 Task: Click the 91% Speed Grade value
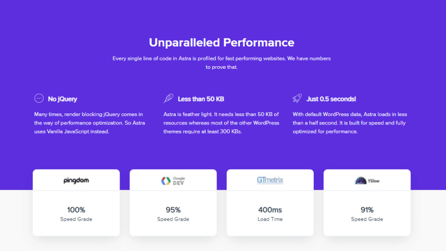[x=367, y=210]
